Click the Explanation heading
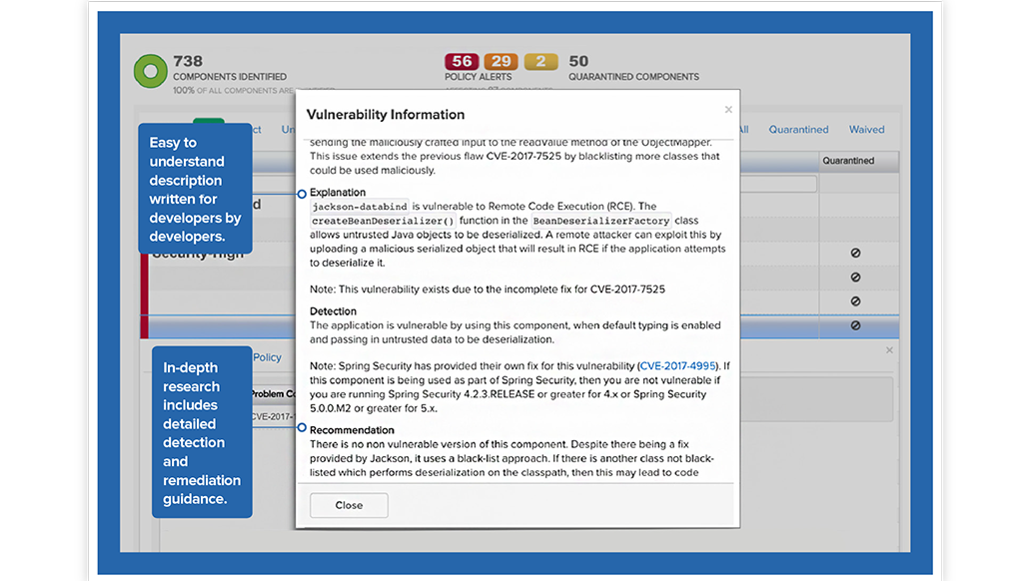 point(338,193)
